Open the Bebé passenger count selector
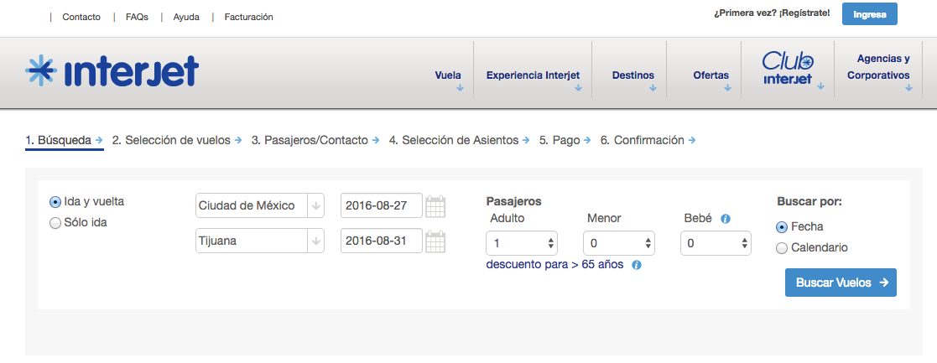 coord(716,243)
